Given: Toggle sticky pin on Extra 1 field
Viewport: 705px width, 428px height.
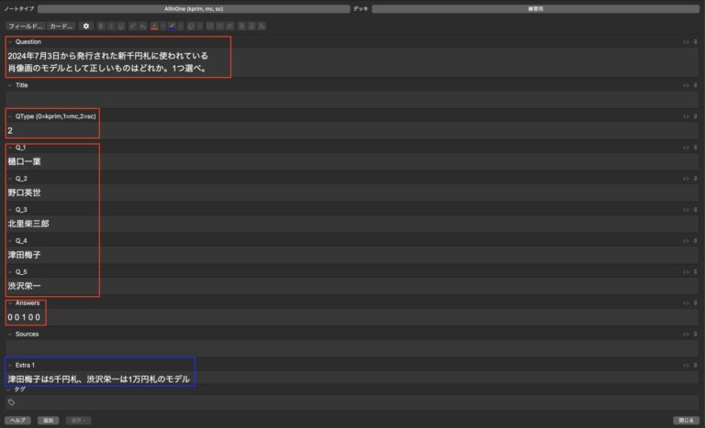Looking at the screenshot, I should coord(696,365).
